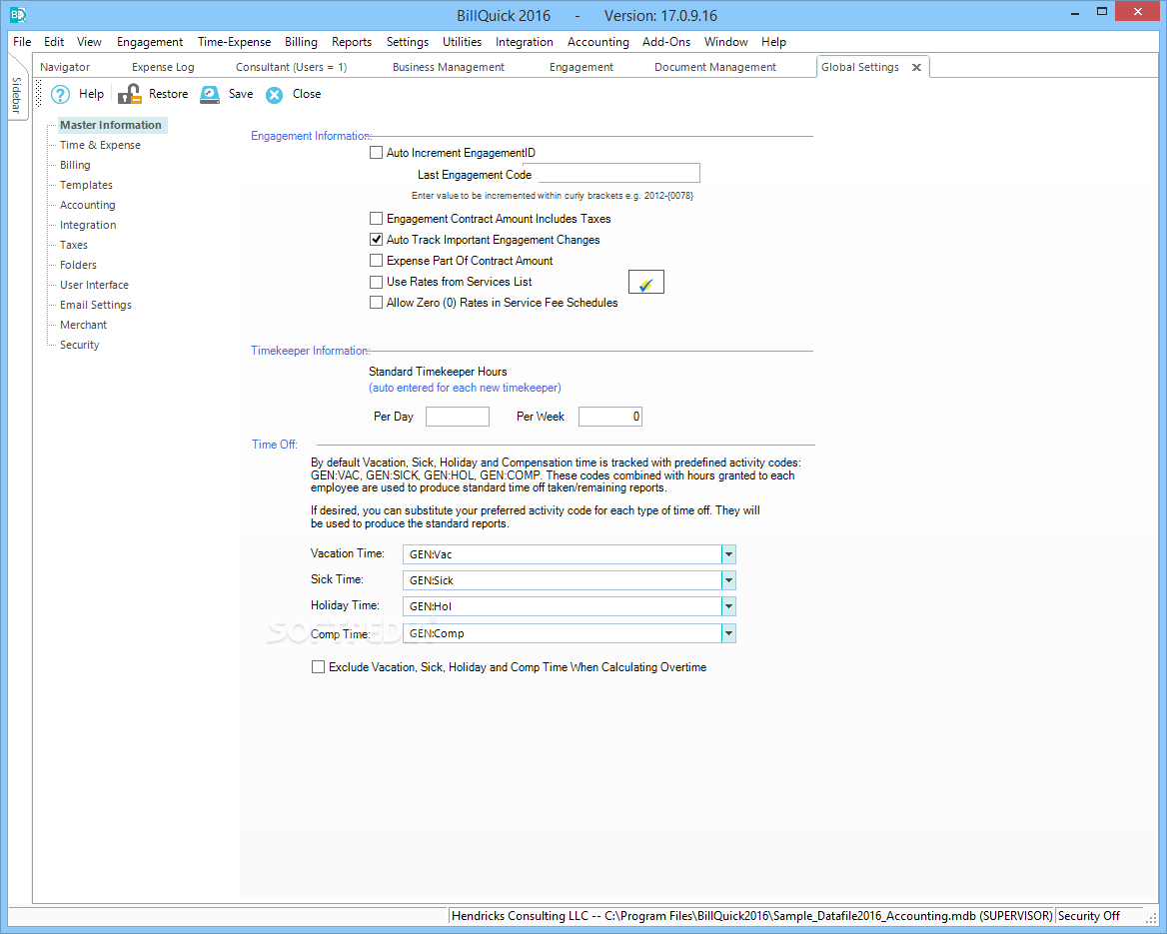Select Security in settings tree
Screen dimensions: 1167x934
tap(80, 346)
